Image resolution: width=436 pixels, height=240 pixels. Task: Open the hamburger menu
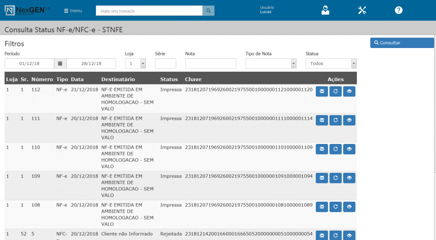coord(73,11)
